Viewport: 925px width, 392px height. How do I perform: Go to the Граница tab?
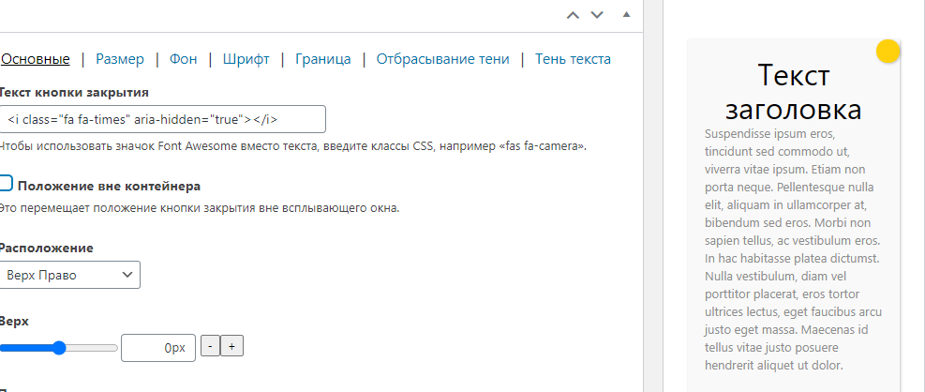pos(323,59)
